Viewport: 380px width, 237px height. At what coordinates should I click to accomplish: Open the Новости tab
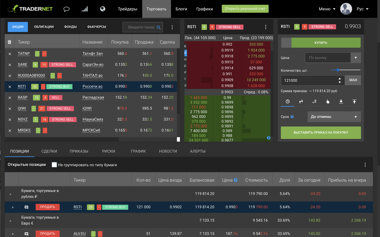click(x=168, y=151)
